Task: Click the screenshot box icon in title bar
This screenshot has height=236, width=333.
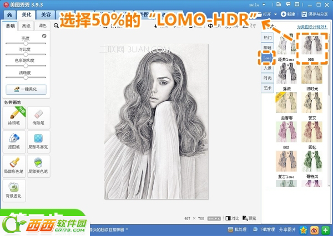Action: coord(297,4)
